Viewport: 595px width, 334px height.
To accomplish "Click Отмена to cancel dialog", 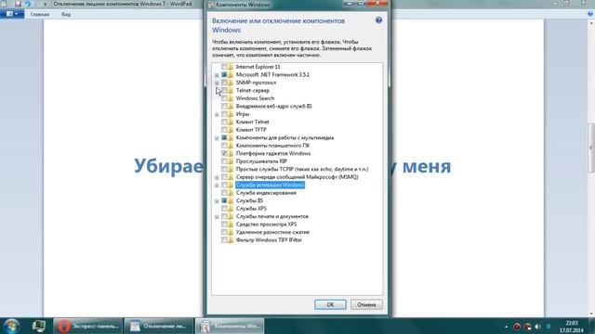I will pos(366,304).
